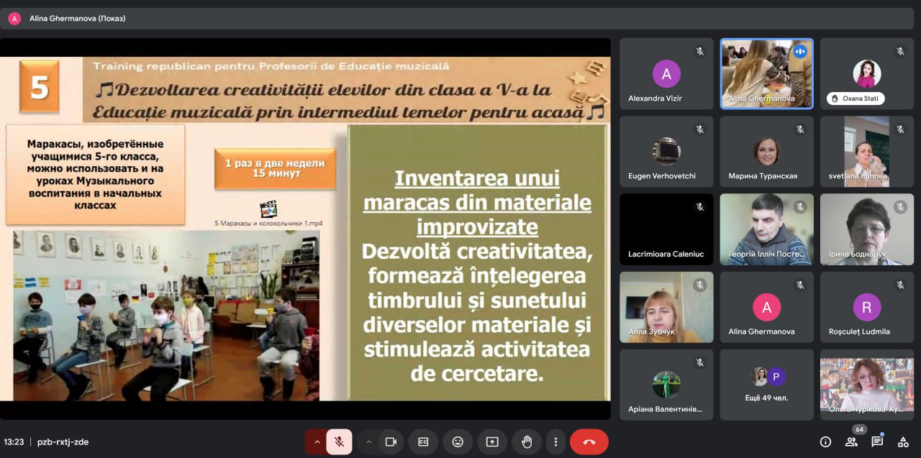Click the present screen icon
The image size is (921, 458).
[x=492, y=441]
